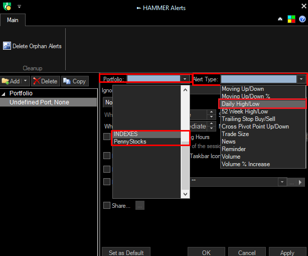Screen dimensions: 308x256
Task: Toggle the Share... checkbox
Action: click(x=107, y=205)
